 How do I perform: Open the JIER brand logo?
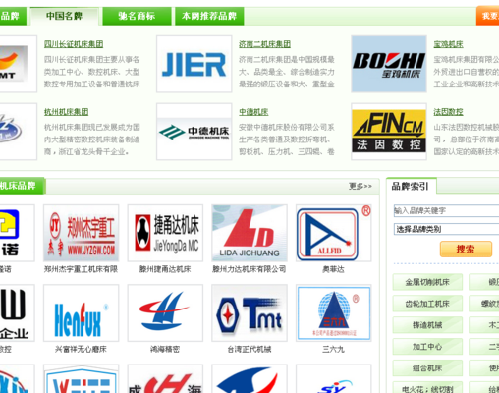tap(194, 64)
